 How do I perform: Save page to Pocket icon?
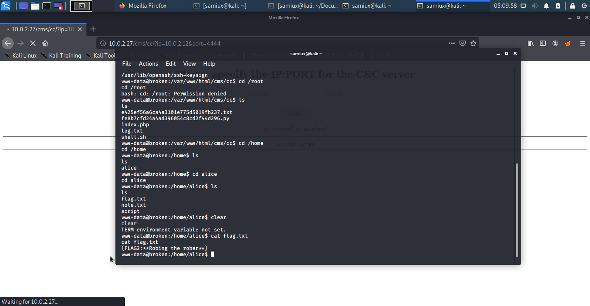(463, 43)
